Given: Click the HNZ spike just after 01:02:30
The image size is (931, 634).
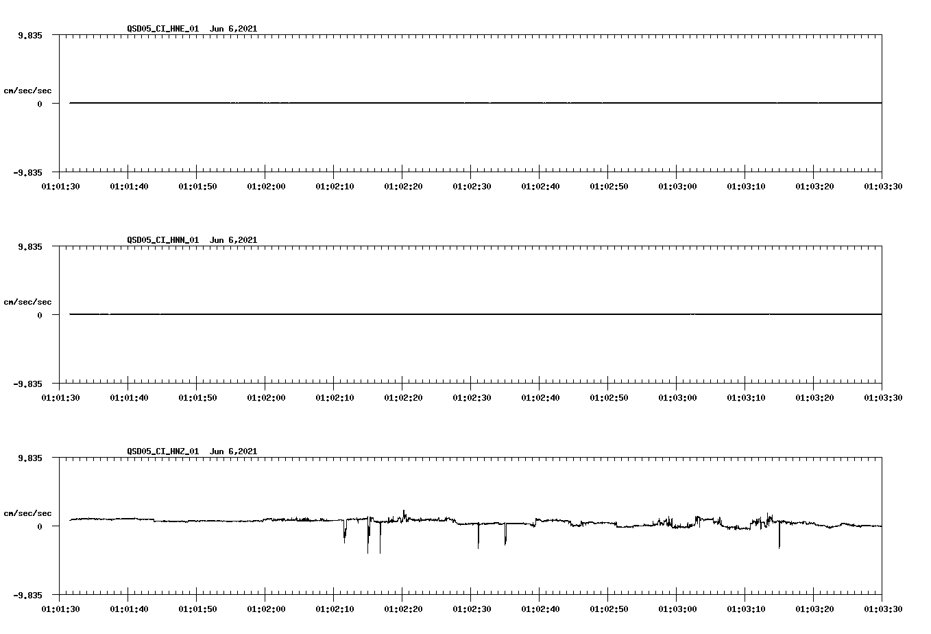Looking at the screenshot, I should (479, 536).
